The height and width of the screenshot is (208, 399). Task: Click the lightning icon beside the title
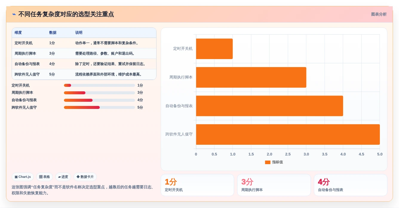click(14, 14)
